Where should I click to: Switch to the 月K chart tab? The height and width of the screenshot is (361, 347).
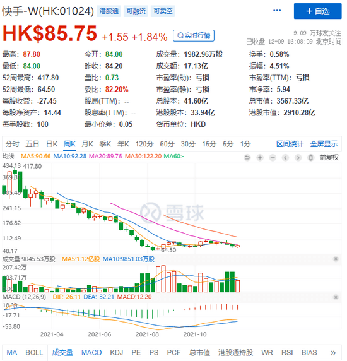[x=88, y=144]
